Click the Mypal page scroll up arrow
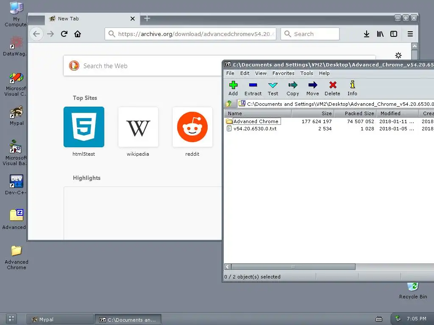The image size is (434, 325). point(415,47)
